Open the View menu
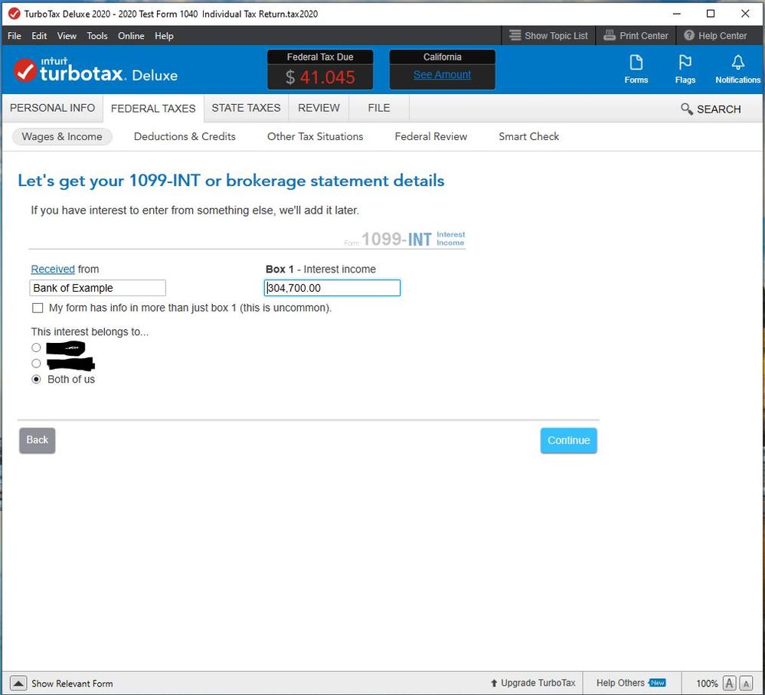This screenshot has width=765, height=695. pos(67,36)
